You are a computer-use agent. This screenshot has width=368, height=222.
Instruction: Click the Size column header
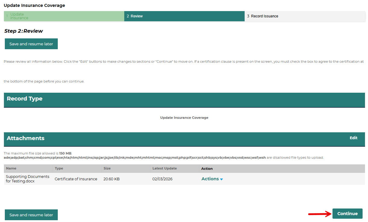coord(107,168)
